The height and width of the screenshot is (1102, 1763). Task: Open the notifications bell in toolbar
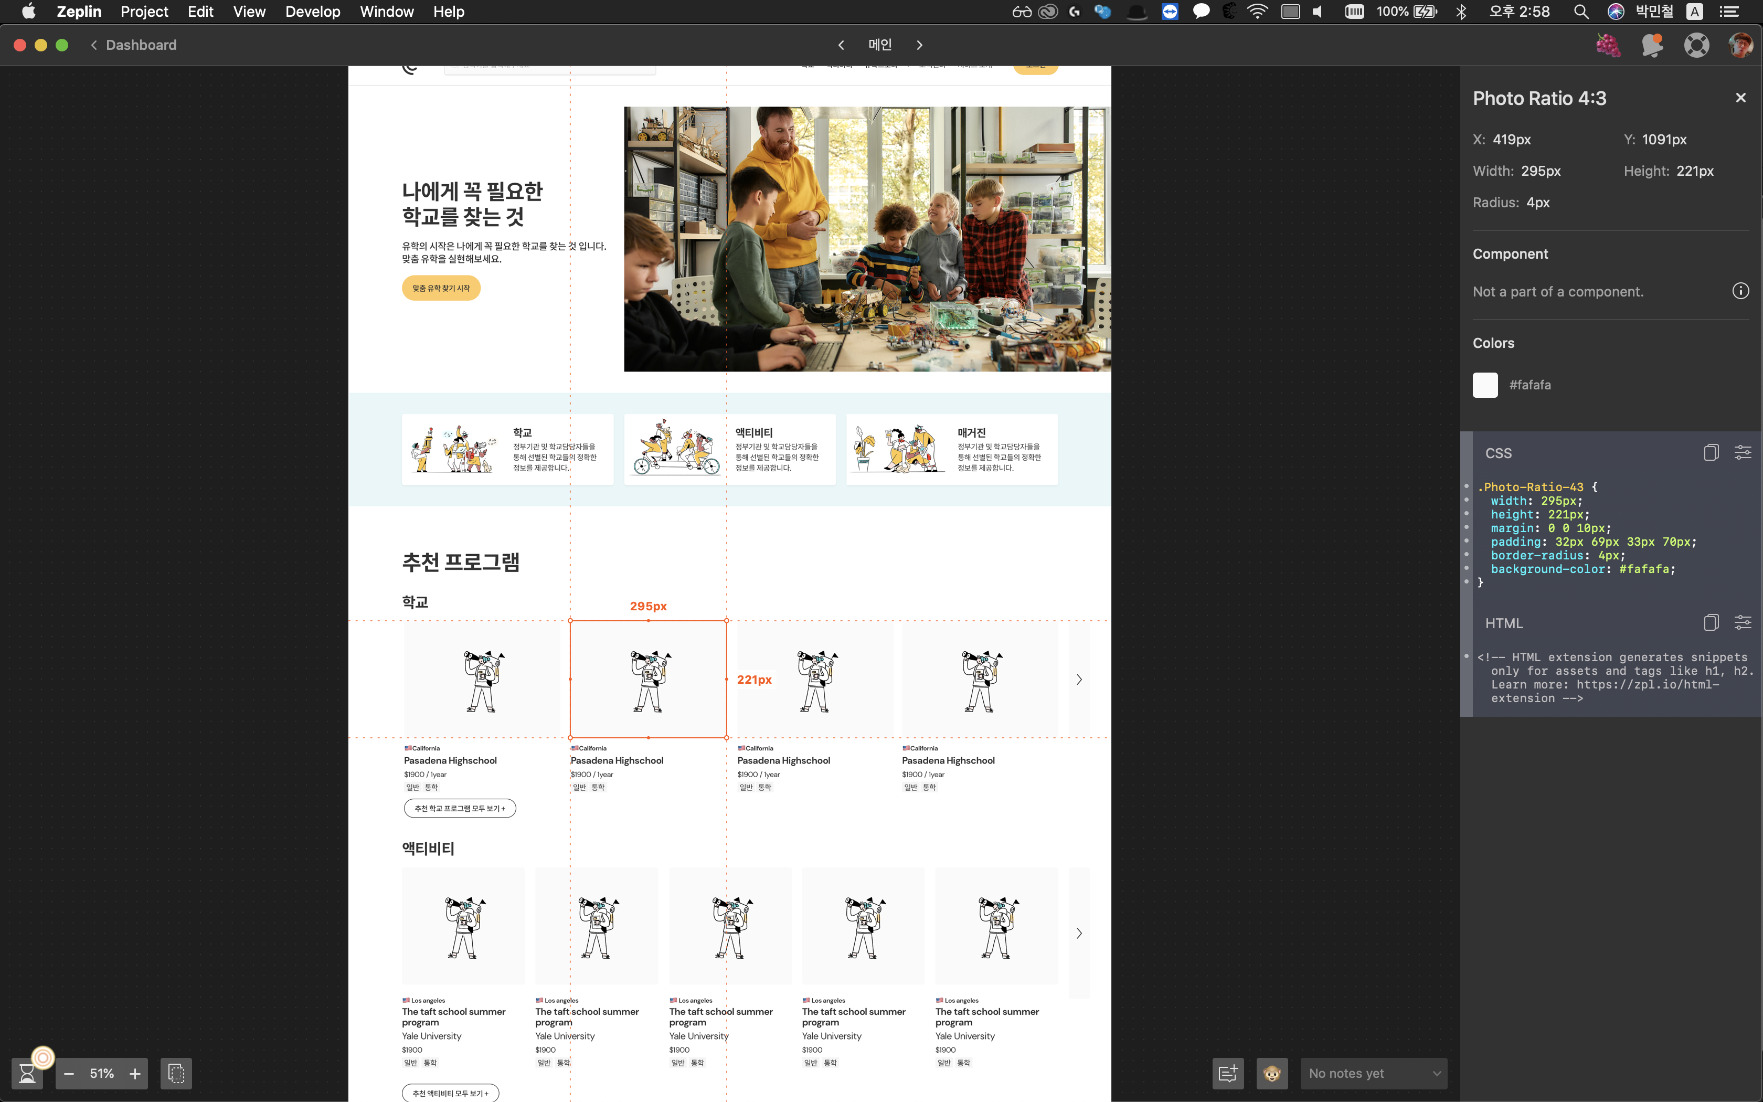click(x=1652, y=45)
